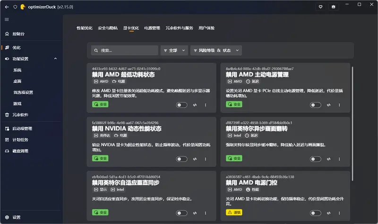Click the heart icon button
The image size is (378, 224).
(321, 7)
